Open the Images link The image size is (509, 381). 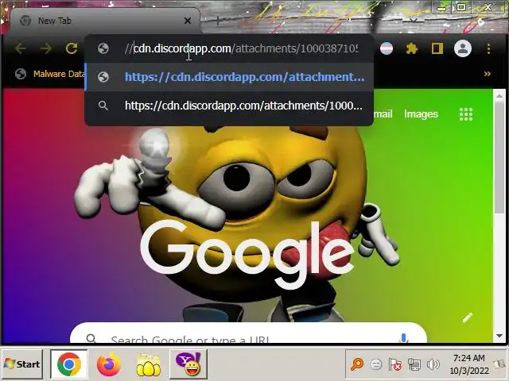pos(421,114)
